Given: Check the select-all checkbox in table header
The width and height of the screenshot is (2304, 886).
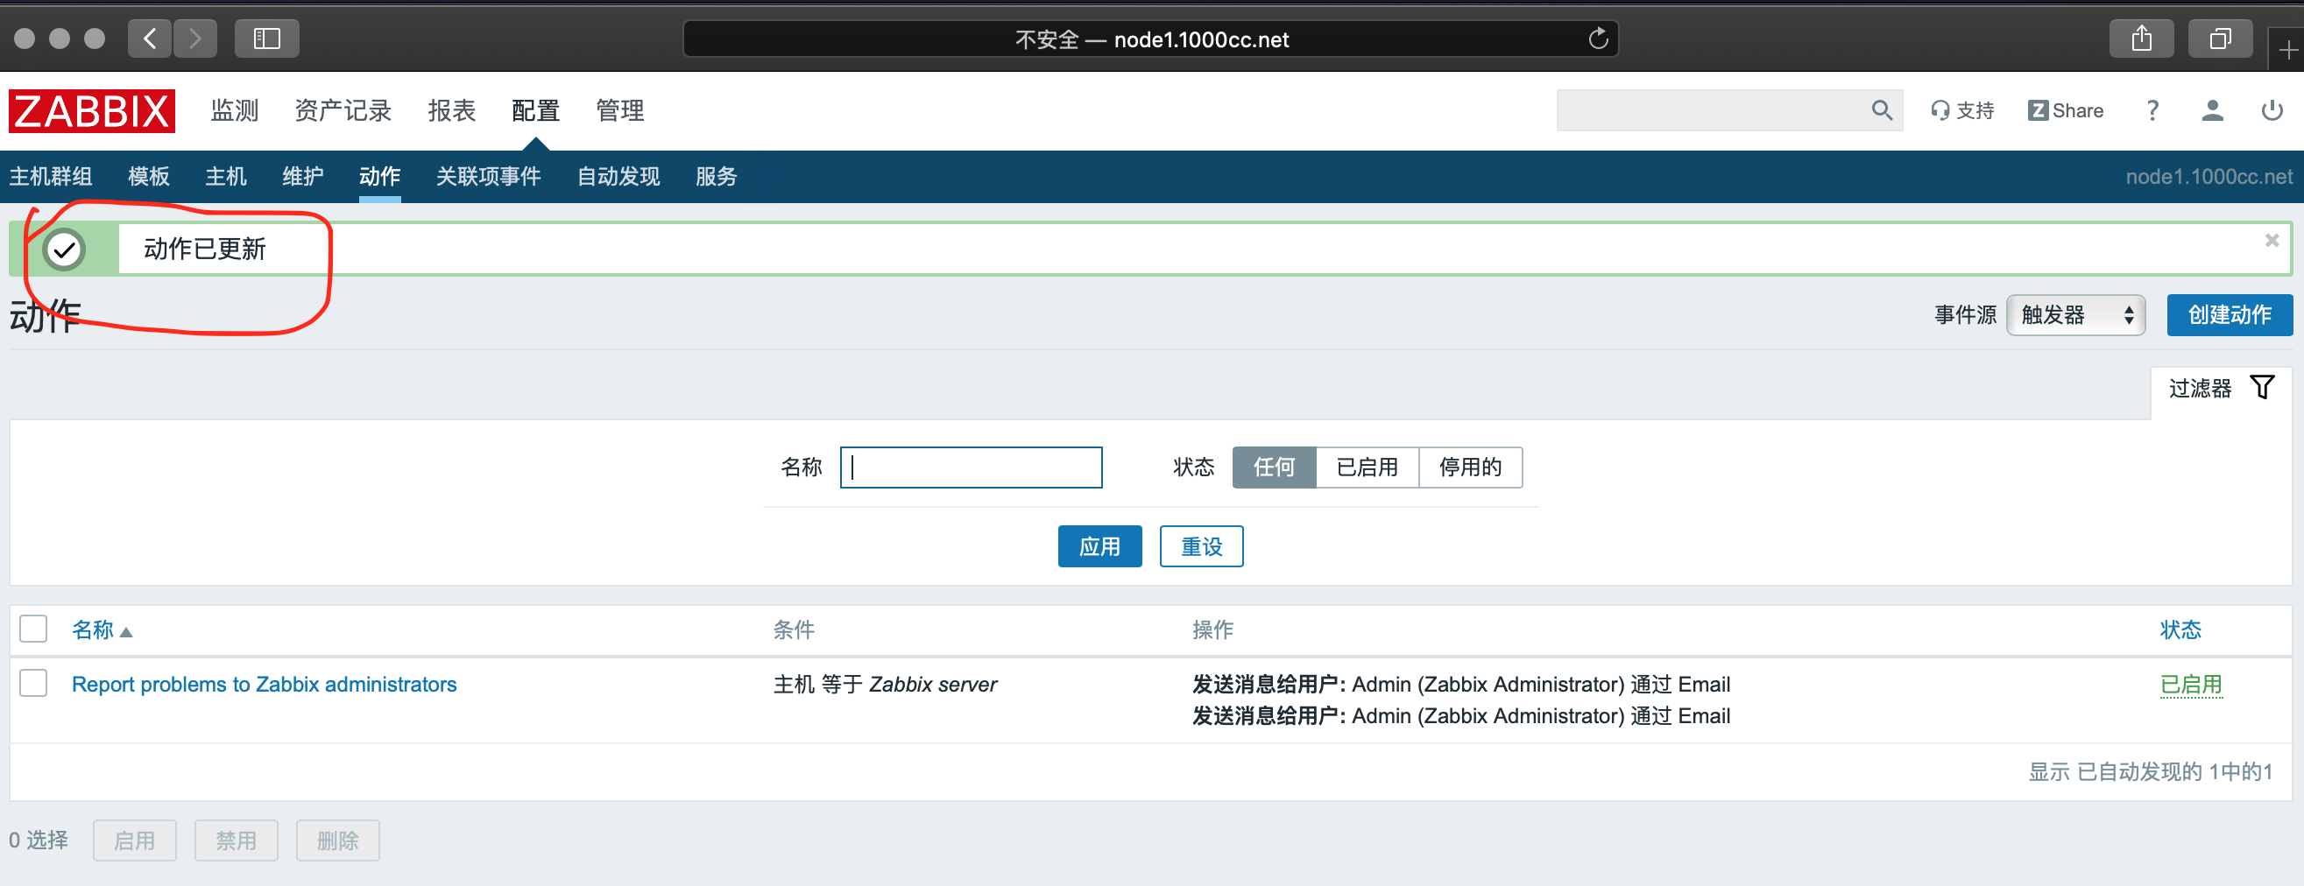Looking at the screenshot, I should tap(33, 629).
